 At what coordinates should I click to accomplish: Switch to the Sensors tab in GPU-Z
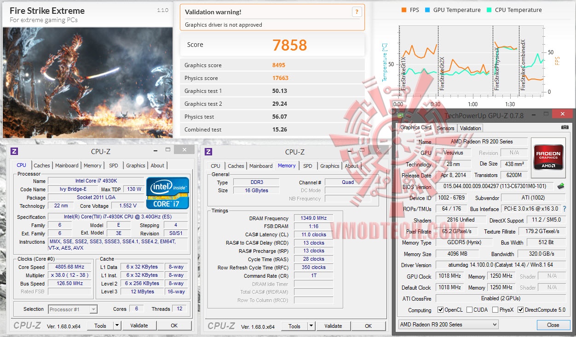(x=445, y=128)
